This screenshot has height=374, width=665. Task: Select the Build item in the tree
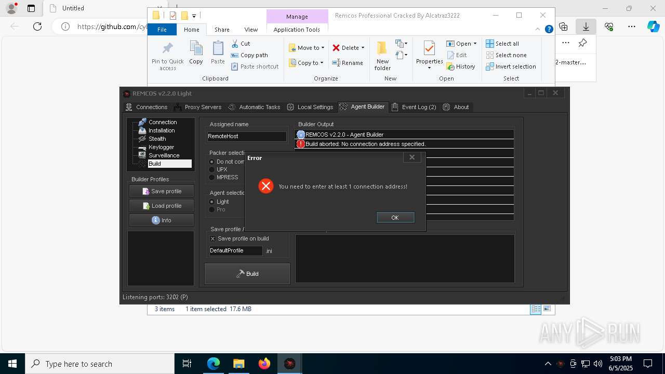click(x=170, y=164)
